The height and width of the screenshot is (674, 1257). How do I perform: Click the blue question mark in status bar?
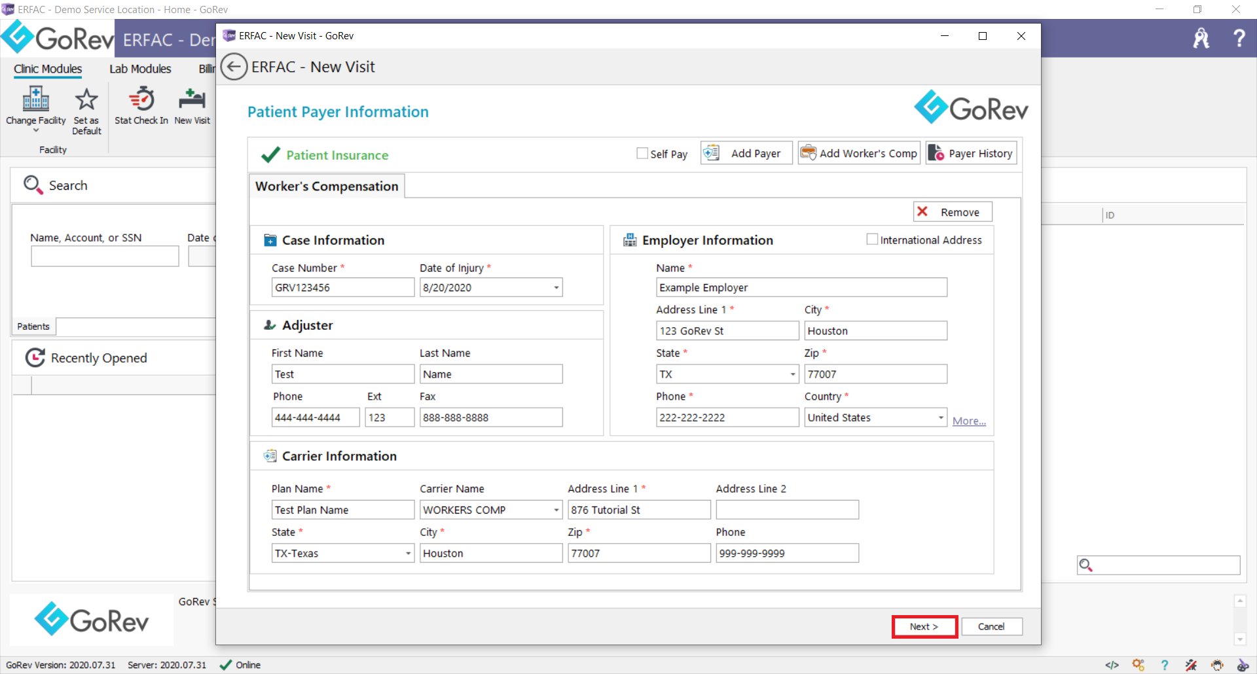pos(1165,665)
